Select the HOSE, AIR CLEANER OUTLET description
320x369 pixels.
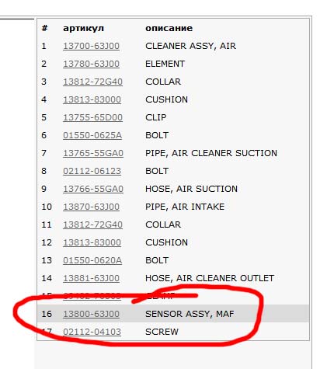click(x=210, y=278)
